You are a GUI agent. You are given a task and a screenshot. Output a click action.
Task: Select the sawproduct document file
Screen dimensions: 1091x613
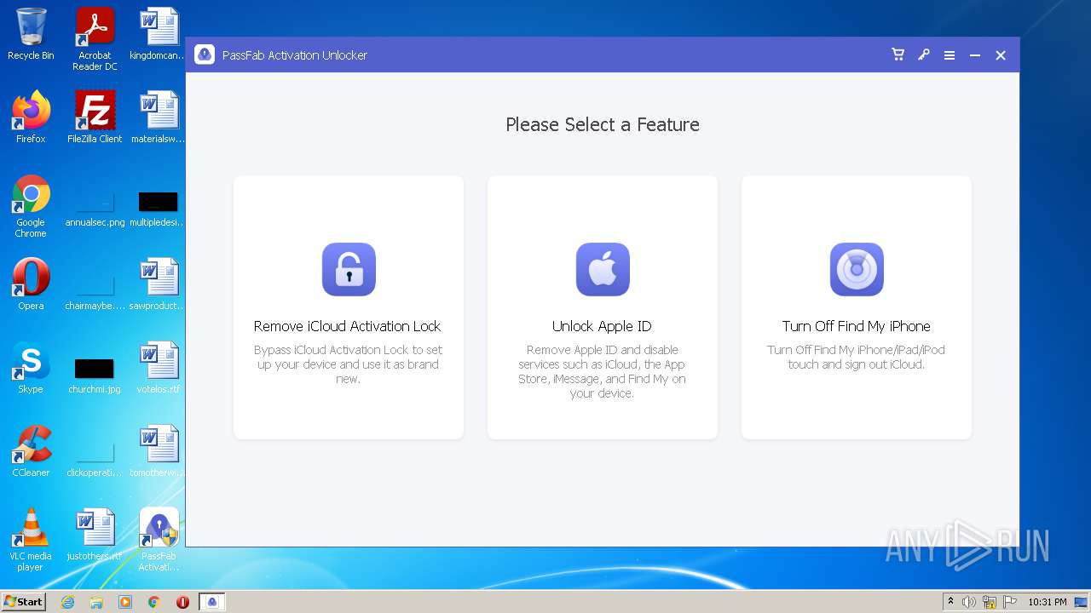tap(159, 284)
